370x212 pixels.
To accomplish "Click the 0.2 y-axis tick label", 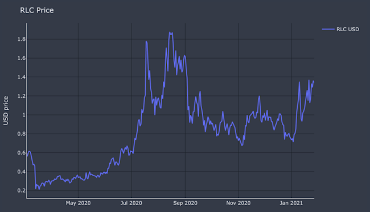I will (x=21, y=190).
